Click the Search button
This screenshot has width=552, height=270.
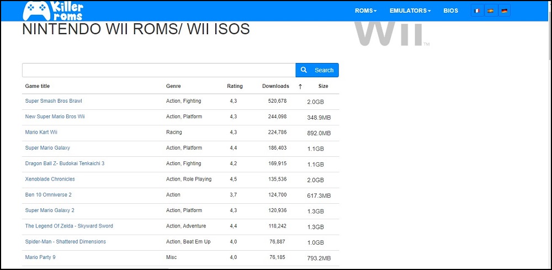click(x=317, y=70)
